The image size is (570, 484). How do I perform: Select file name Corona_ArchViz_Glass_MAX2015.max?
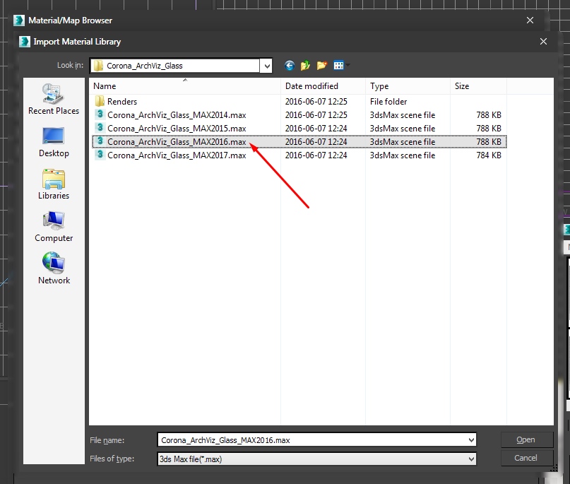[177, 129]
